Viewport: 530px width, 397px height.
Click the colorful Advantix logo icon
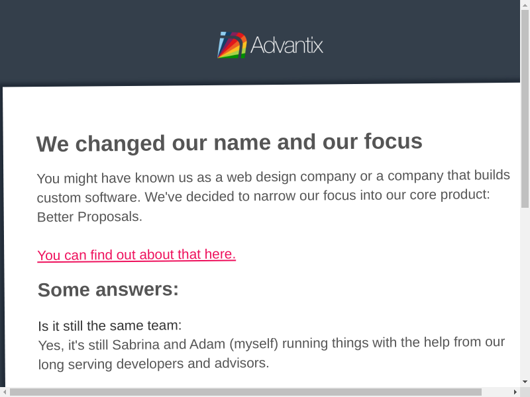pos(232,45)
